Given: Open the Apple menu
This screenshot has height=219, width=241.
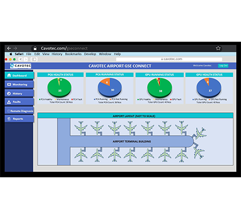Looking at the screenshot, I should click(11, 54).
